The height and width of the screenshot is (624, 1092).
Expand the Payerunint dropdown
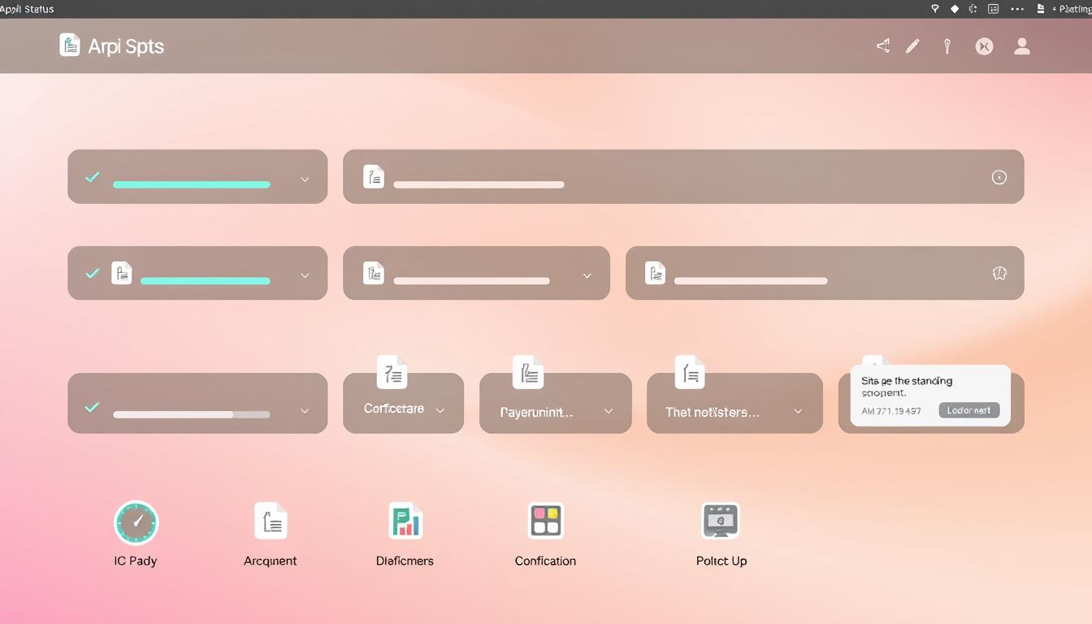609,411
